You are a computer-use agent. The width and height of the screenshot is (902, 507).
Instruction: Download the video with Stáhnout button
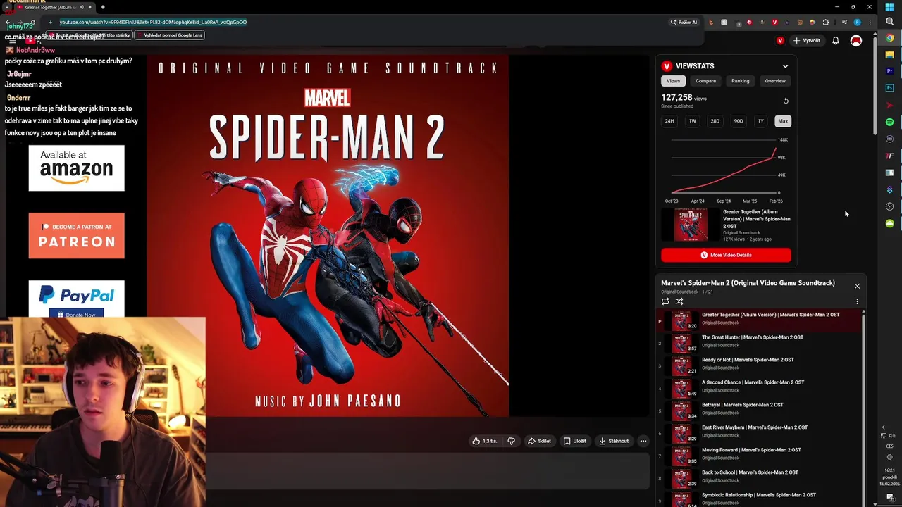coord(614,441)
